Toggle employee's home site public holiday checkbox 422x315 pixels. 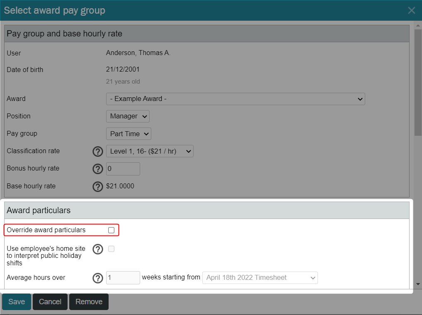point(111,249)
